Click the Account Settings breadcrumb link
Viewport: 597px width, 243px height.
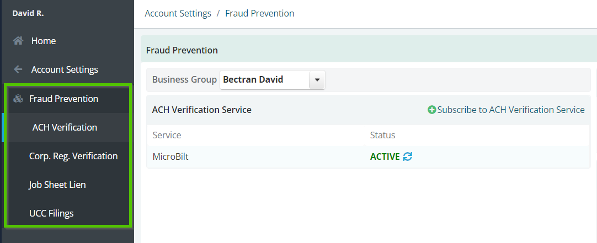coord(178,13)
